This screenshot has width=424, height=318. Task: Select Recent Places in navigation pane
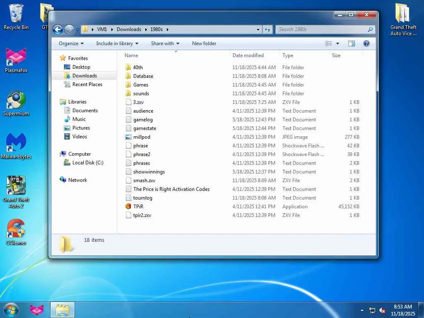tap(87, 84)
